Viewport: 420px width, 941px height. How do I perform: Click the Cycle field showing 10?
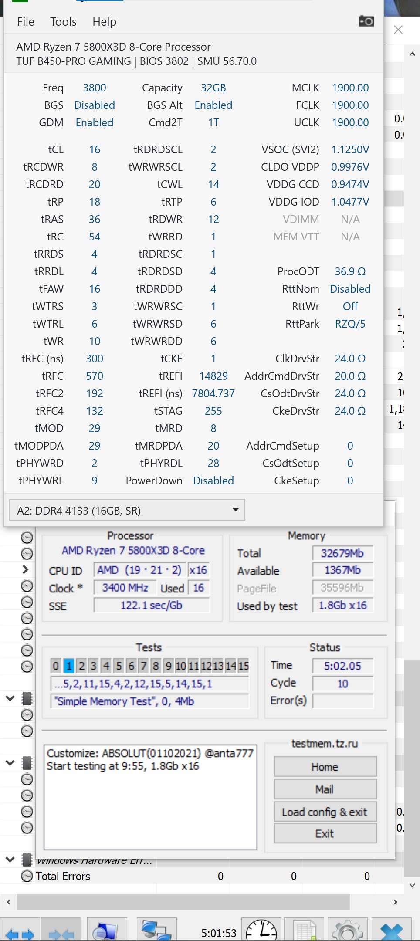pyautogui.click(x=343, y=684)
